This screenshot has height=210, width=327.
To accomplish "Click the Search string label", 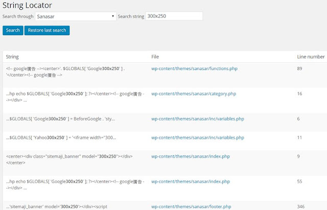I will [x=131, y=16].
